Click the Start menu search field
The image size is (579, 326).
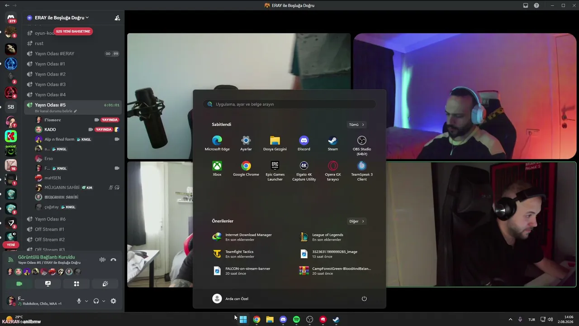289,104
